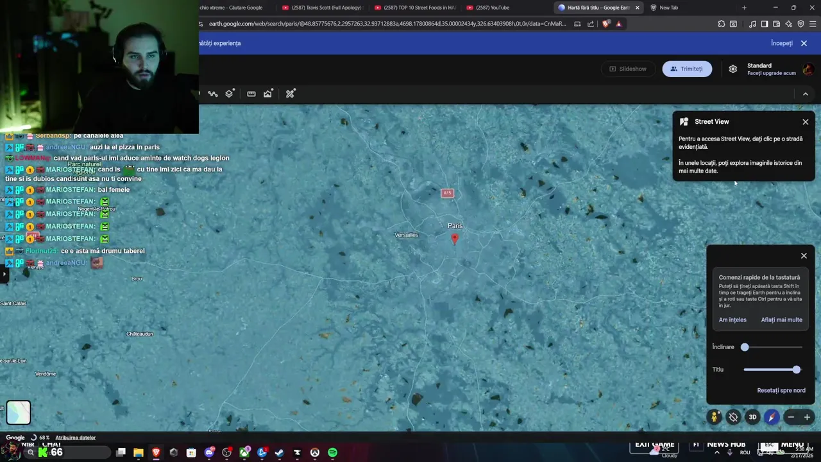This screenshot has height=462, width=821.
Task: Open the browser menu hamburger icon
Action: coord(812,24)
